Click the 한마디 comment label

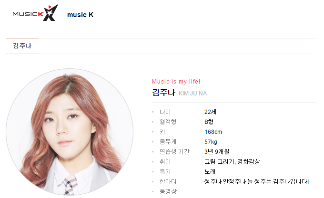(168, 181)
